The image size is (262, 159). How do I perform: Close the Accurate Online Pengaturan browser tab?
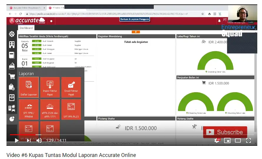pos(44,8)
